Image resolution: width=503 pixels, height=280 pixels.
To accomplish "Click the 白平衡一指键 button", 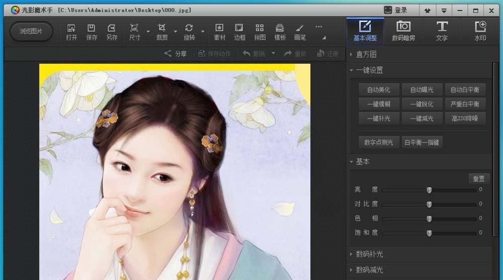I will click(x=422, y=142).
